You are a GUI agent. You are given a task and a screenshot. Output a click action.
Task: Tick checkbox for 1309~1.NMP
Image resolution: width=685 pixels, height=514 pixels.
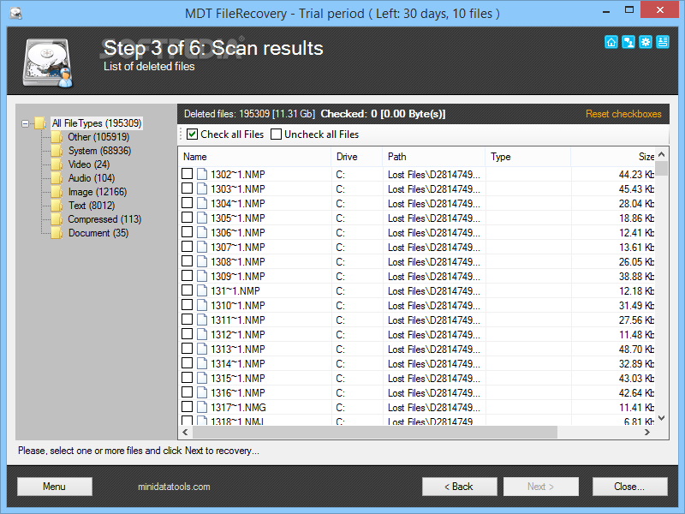187,276
